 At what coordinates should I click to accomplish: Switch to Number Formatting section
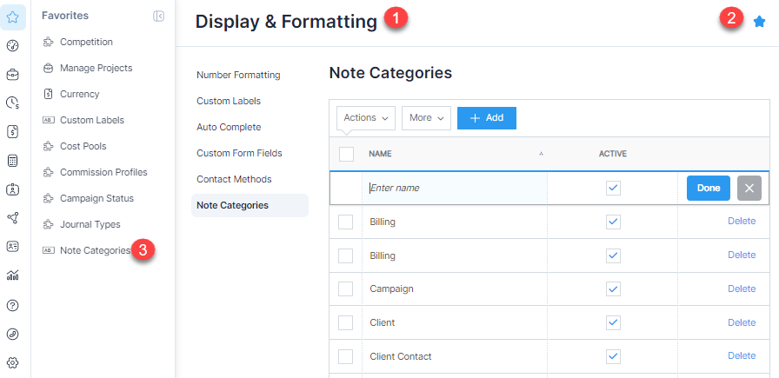coord(238,75)
